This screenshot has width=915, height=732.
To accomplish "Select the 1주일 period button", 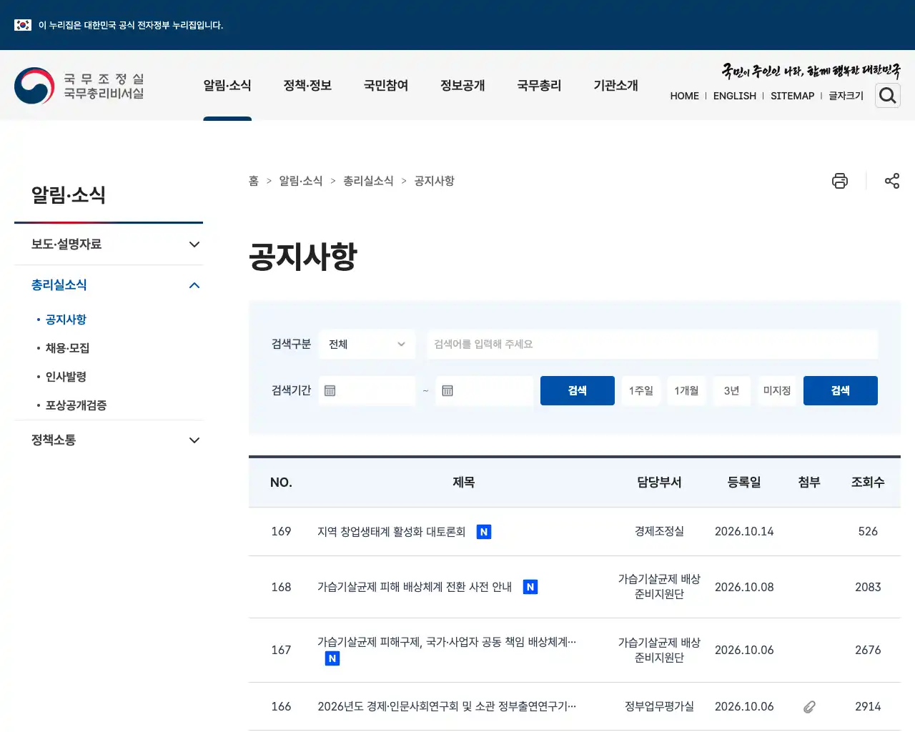I will click(641, 391).
